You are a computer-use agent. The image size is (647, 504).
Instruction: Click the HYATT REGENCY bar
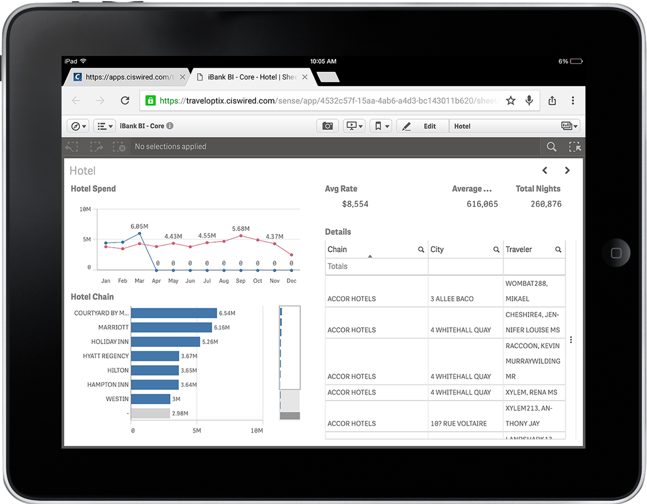click(x=155, y=356)
